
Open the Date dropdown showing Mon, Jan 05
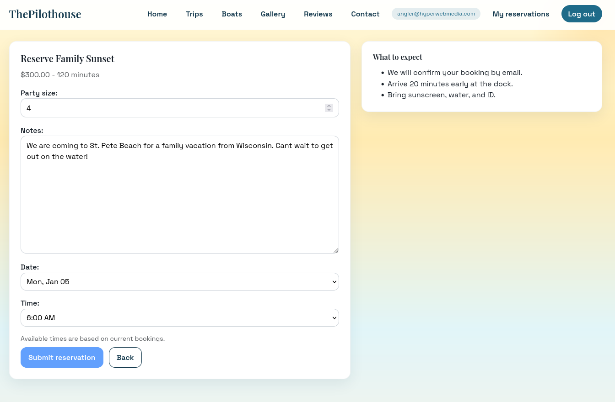(179, 281)
